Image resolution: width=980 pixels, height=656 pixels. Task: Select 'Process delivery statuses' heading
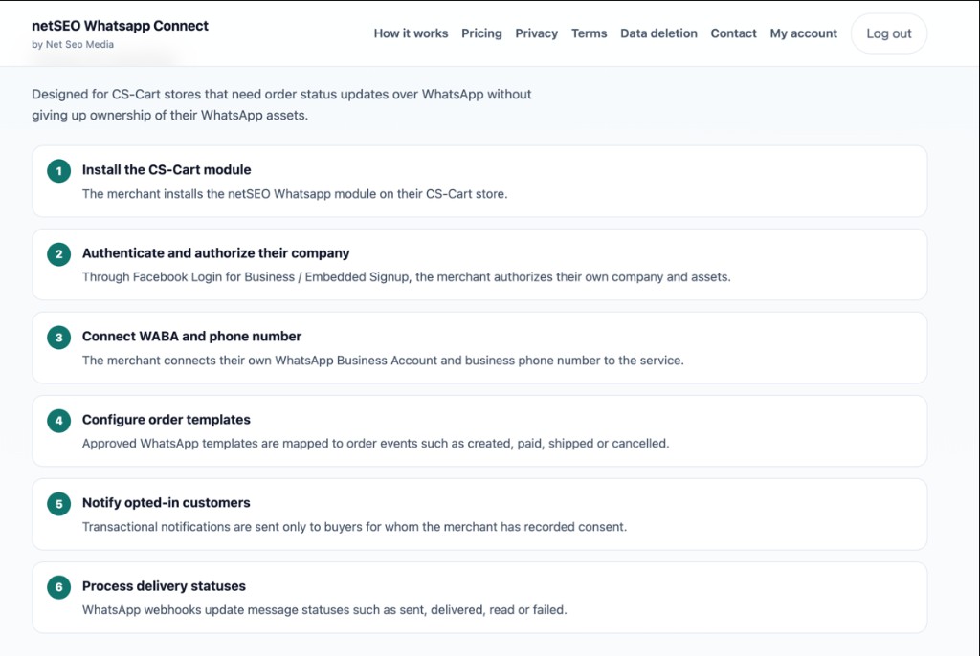(x=164, y=586)
